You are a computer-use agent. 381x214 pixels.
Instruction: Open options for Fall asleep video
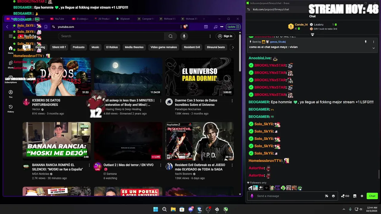click(161, 101)
